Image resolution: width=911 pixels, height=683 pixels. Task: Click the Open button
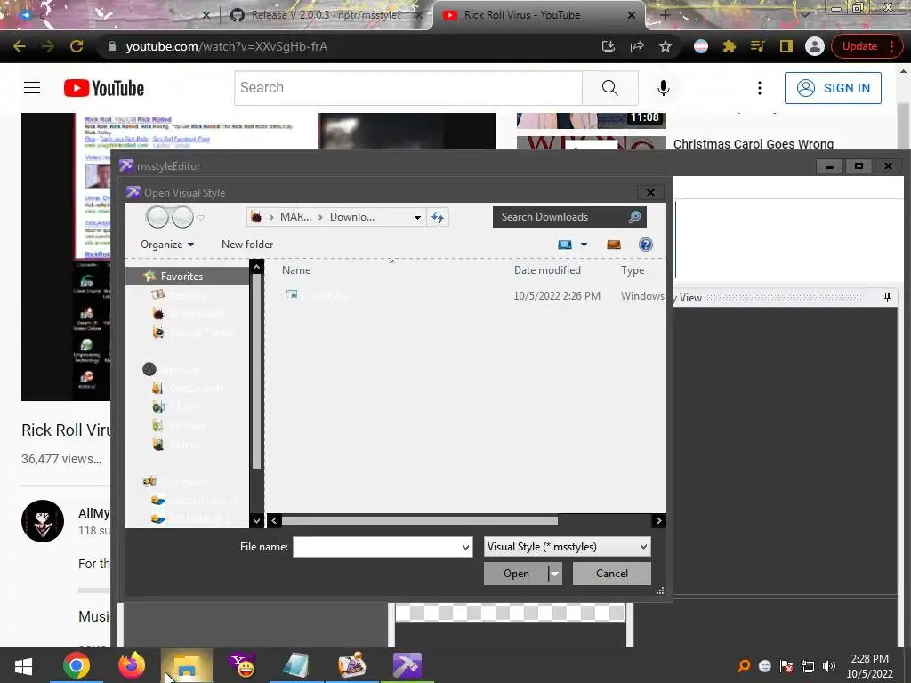tap(516, 574)
